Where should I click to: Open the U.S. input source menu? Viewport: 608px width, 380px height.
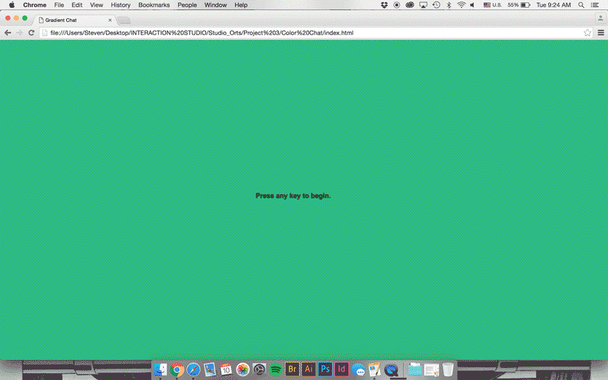tap(492, 5)
